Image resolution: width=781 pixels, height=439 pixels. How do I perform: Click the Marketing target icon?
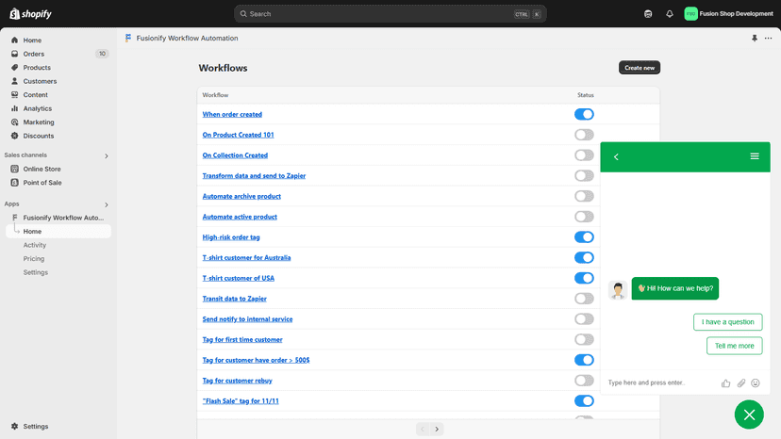[x=14, y=122]
